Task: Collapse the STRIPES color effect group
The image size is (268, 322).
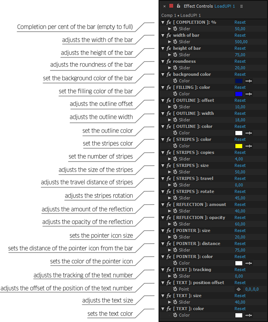Action: click(163, 140)
